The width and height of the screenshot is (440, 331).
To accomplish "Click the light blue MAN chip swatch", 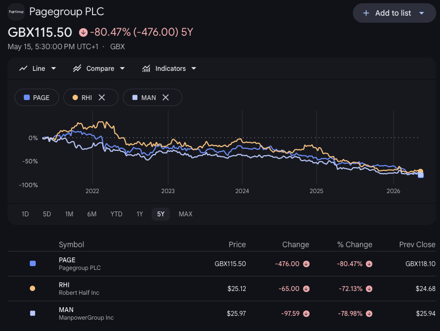I will (x=135, y=97).
